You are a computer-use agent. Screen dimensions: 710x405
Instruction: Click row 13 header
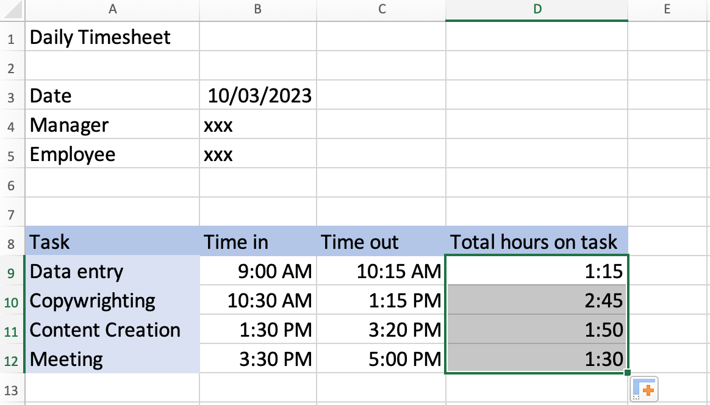click(11, 389)
